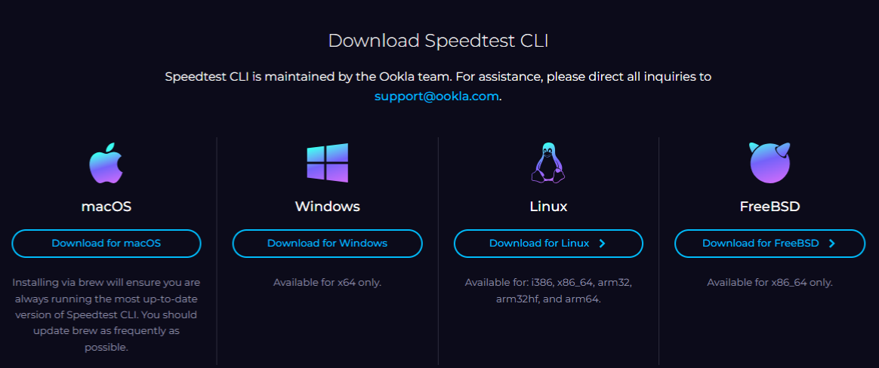
Task: Click the Download Speedtest CLI page title
Action: click(x=438, y=41)
